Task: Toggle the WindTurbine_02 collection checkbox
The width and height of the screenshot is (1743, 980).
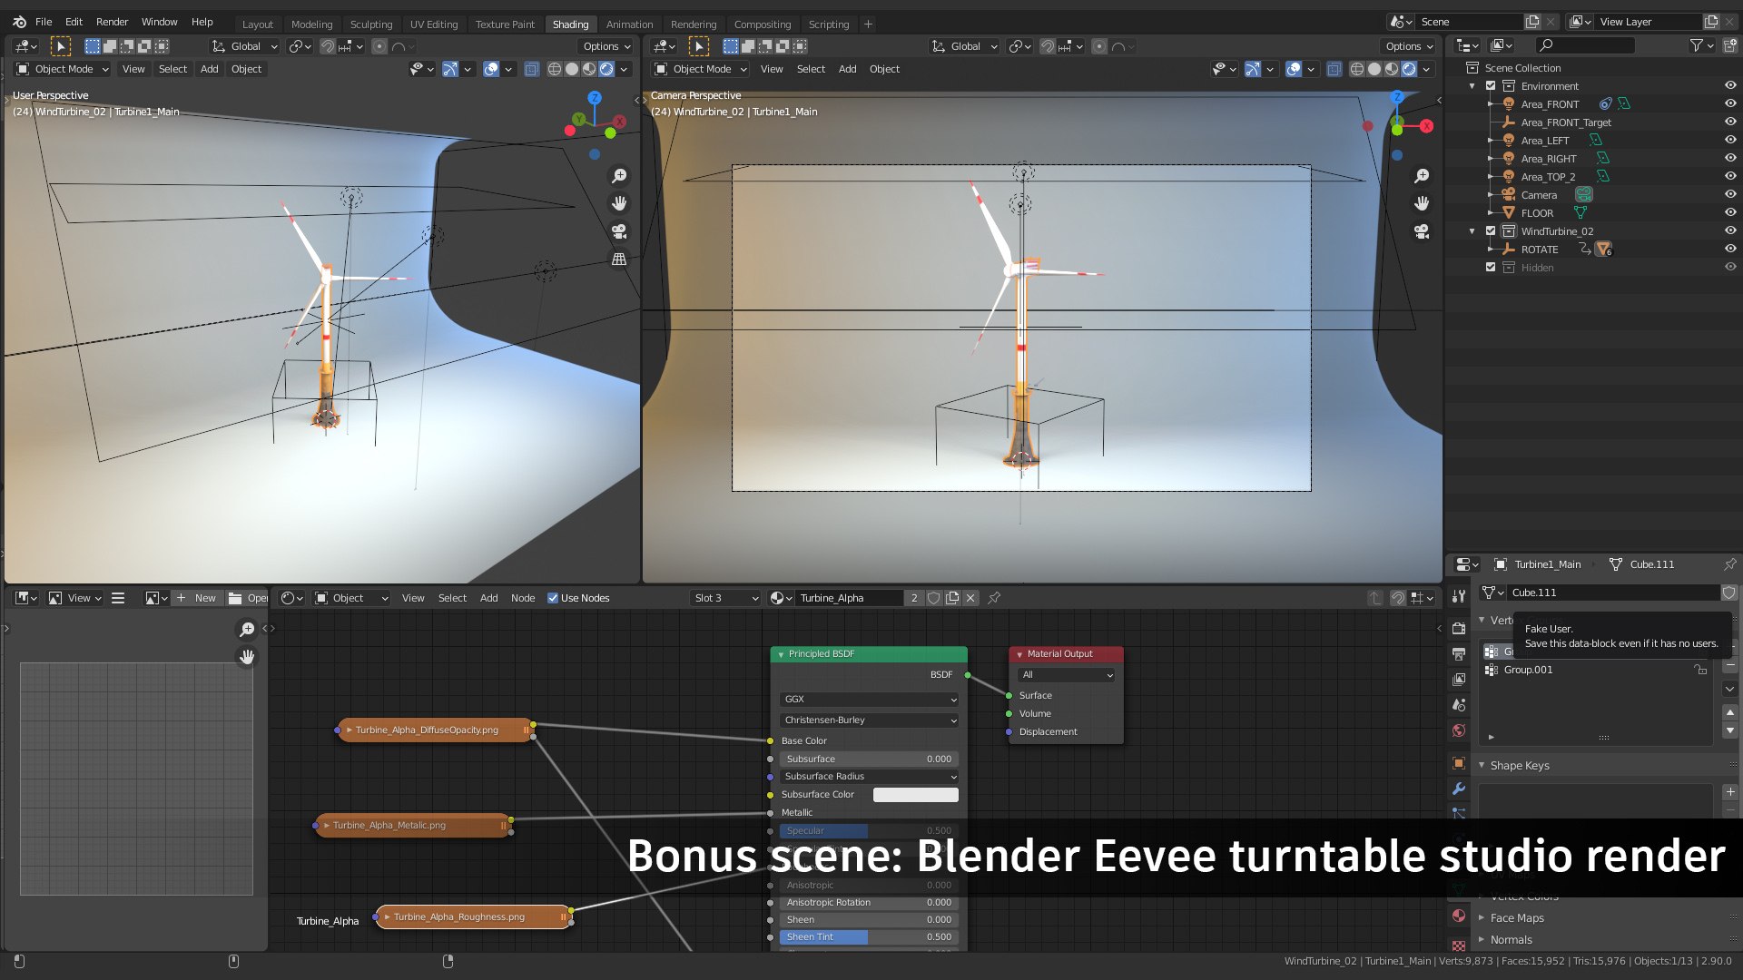Action: [x=1491, y=231]
